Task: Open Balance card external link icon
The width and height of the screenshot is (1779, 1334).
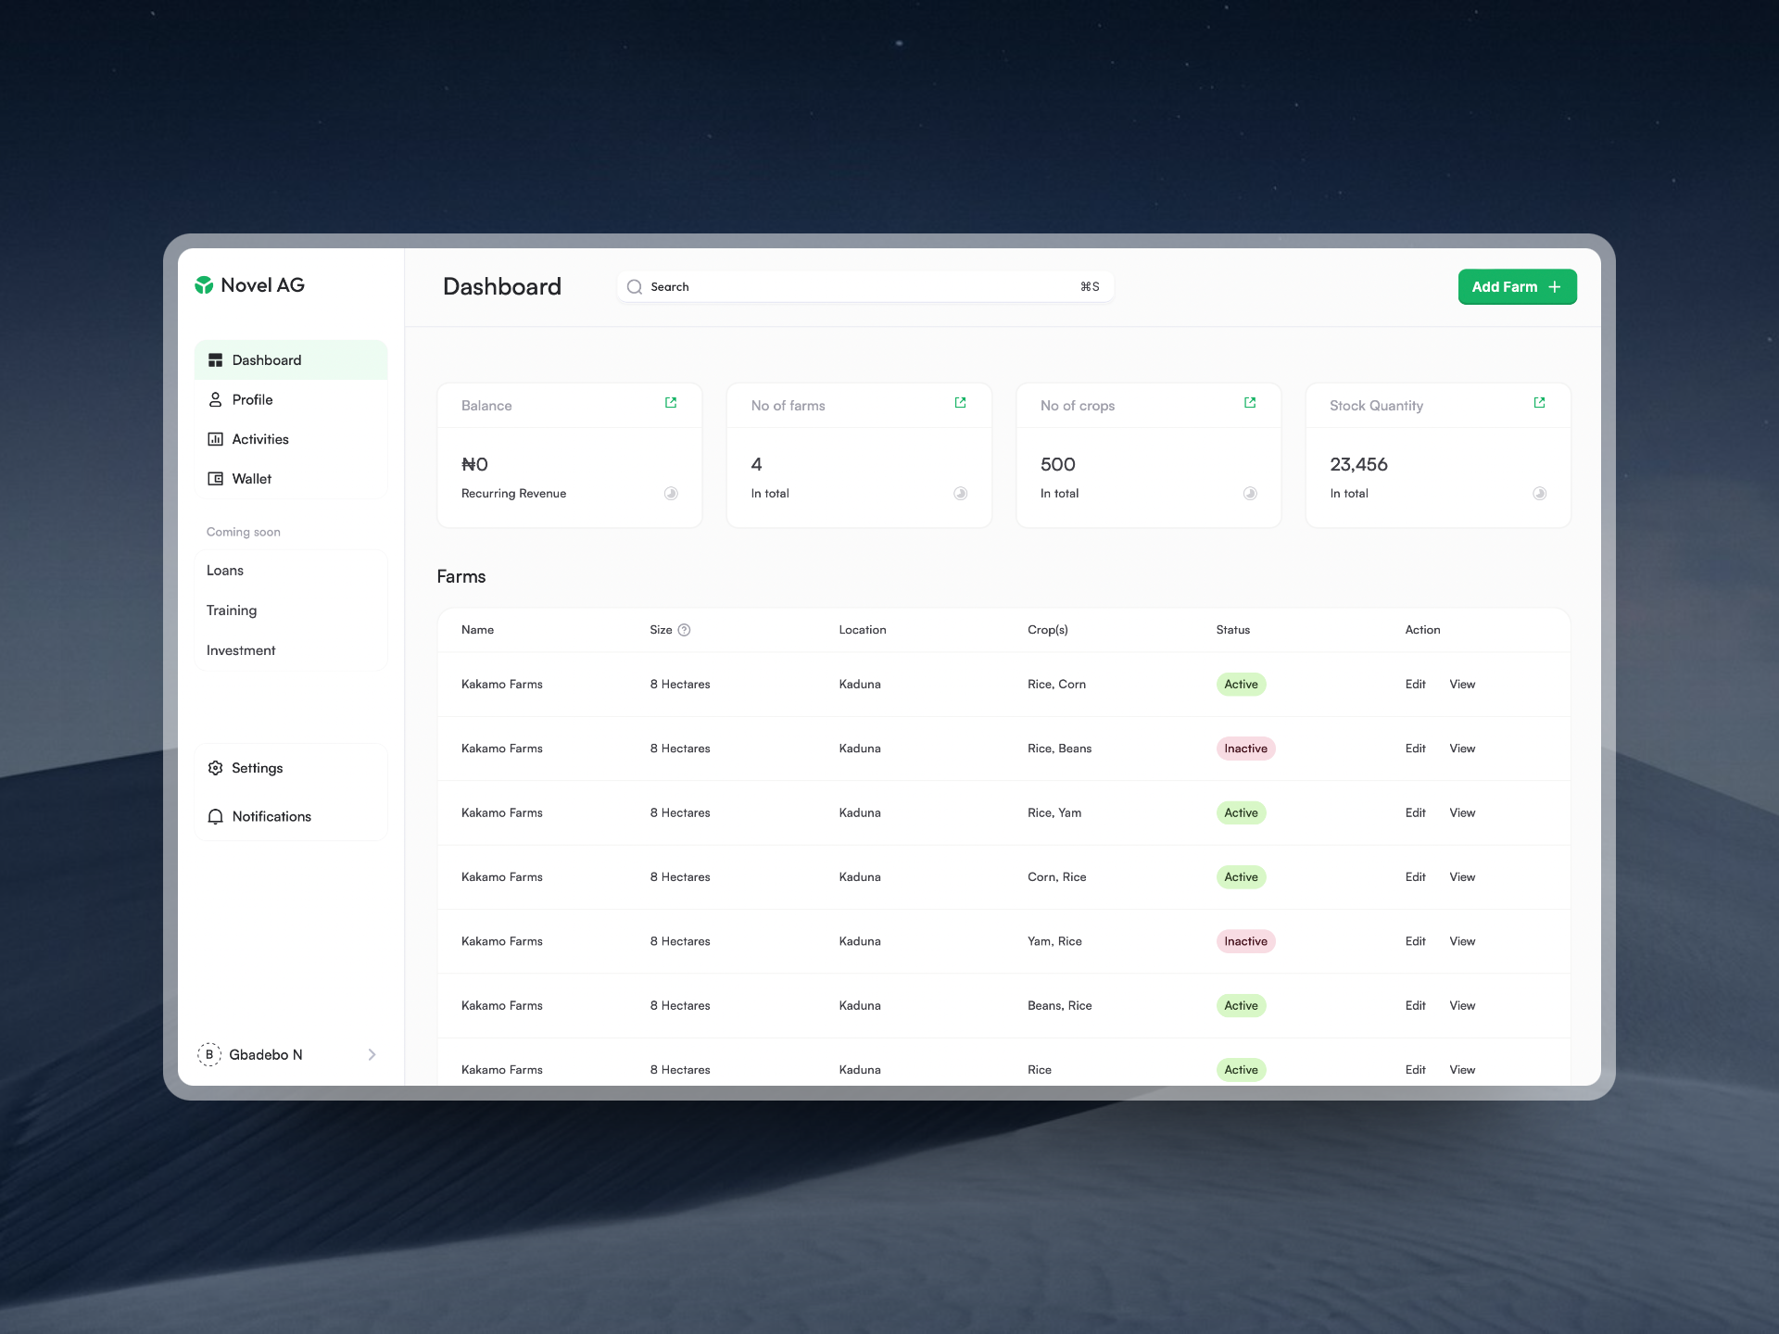Action: tap(671, 403)
